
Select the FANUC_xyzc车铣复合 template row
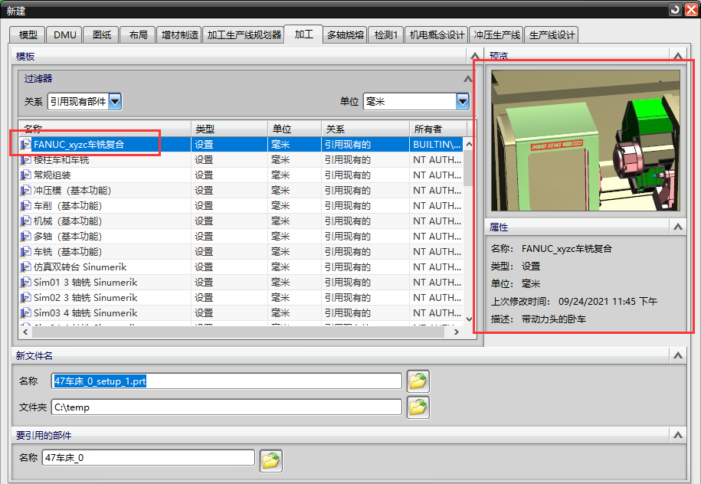tap(241, 144)
